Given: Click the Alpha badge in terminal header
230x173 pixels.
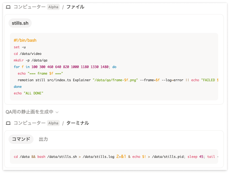Looking at the screenshot, I should tap(53, 123).
